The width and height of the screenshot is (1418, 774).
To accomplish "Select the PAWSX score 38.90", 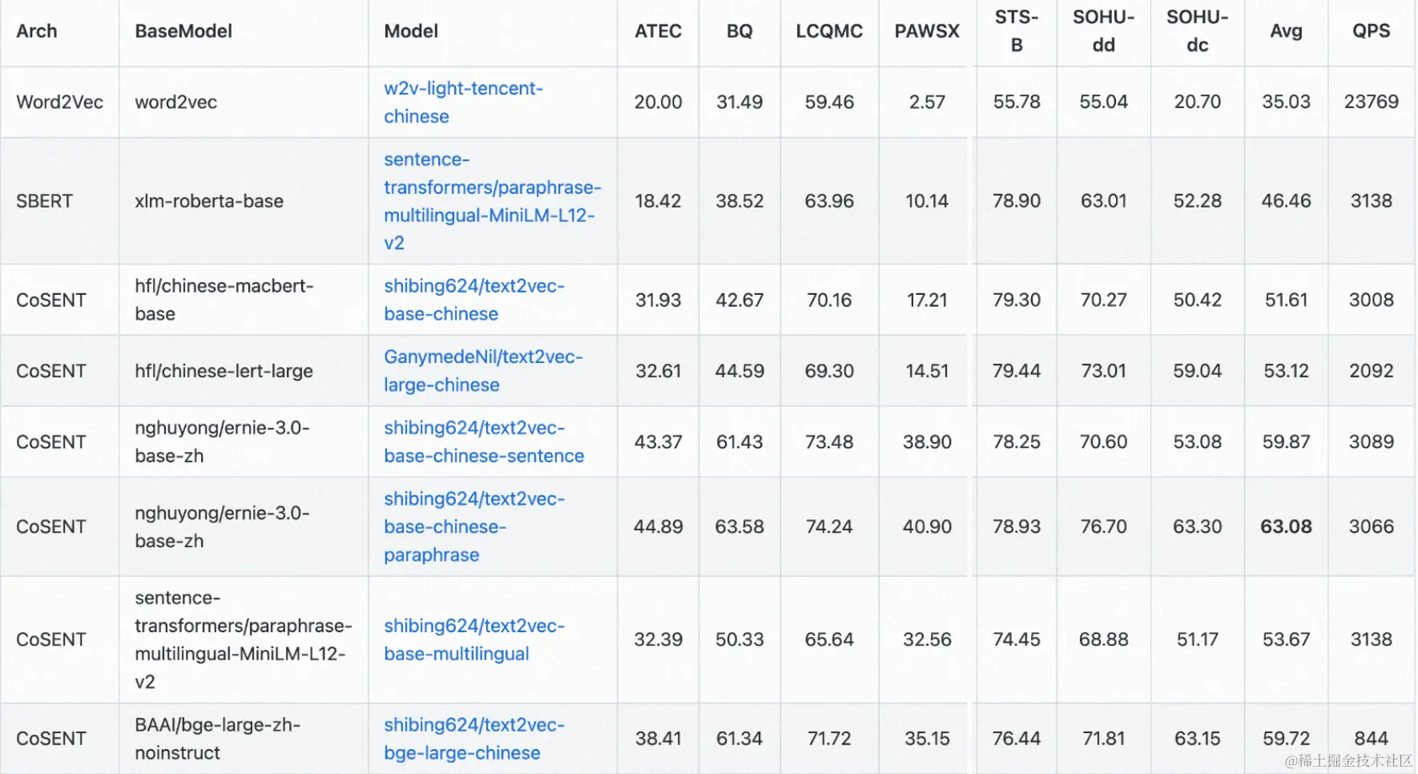I will [927, 441].
